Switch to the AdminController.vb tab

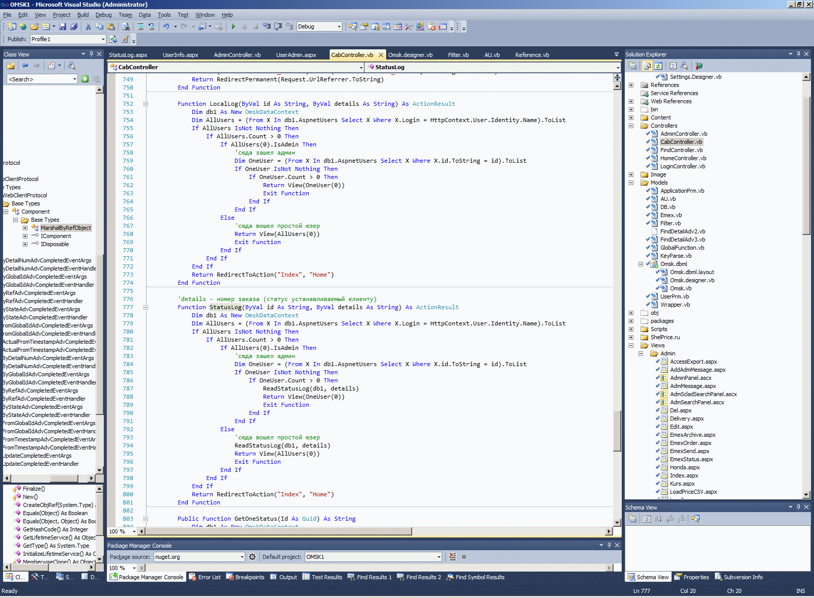(x=237, y=55)
